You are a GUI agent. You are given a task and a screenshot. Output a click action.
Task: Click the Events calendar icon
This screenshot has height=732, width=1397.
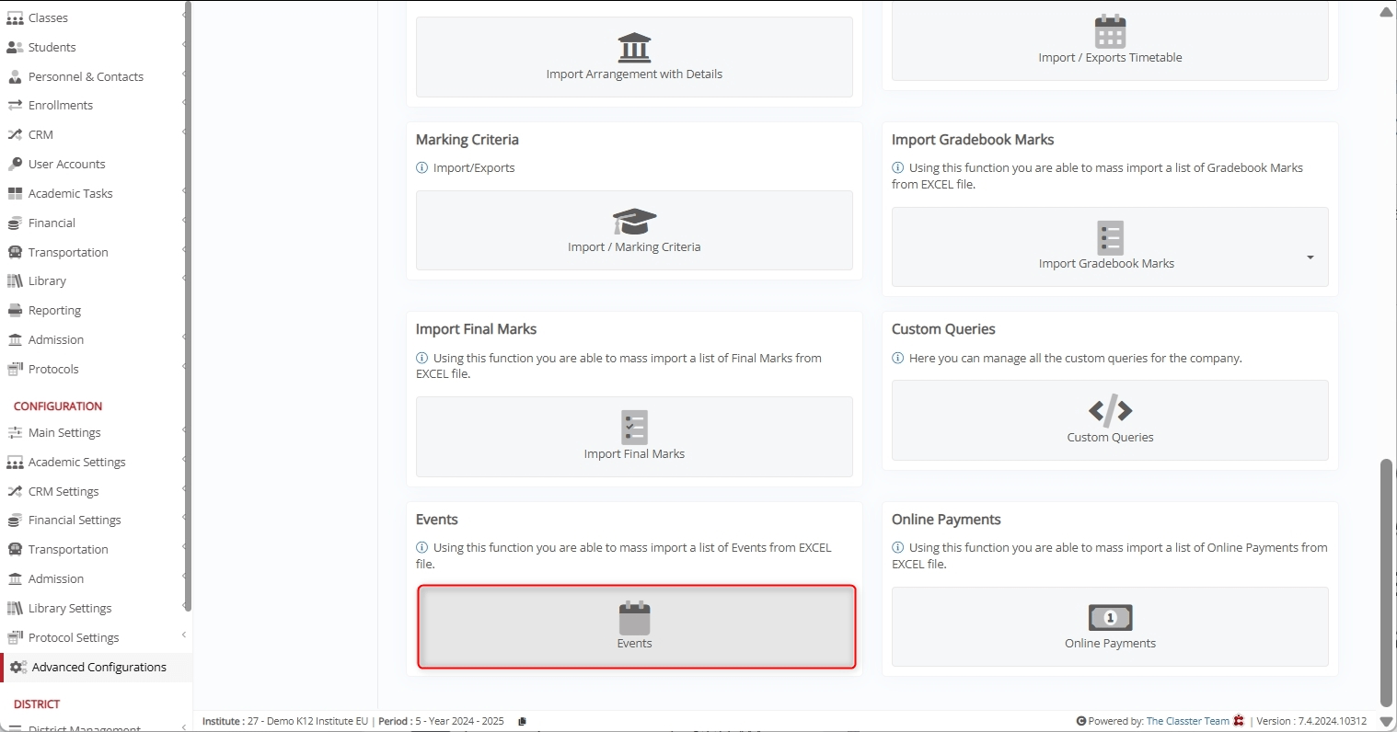click(634, 618)
